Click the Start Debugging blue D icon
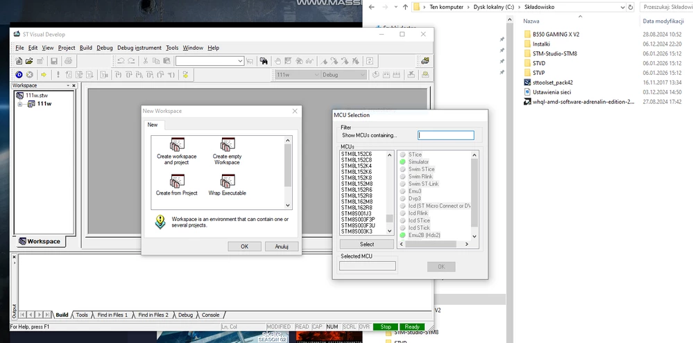693x343 pixels. 19,75
